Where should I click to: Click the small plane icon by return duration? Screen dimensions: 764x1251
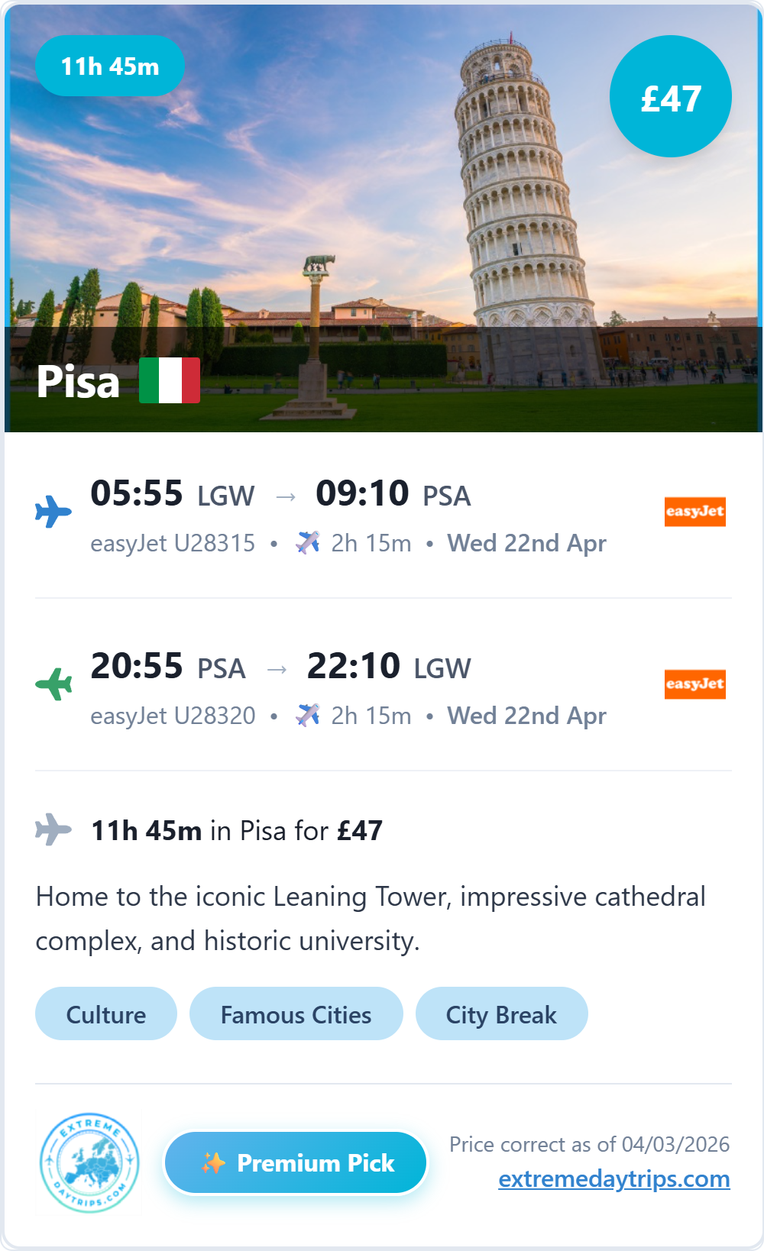coord(308,716)
